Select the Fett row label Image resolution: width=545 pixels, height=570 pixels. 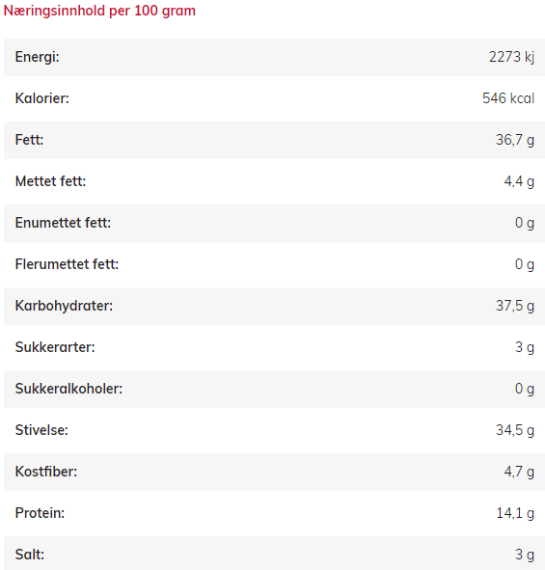click(x=29, y=140)
